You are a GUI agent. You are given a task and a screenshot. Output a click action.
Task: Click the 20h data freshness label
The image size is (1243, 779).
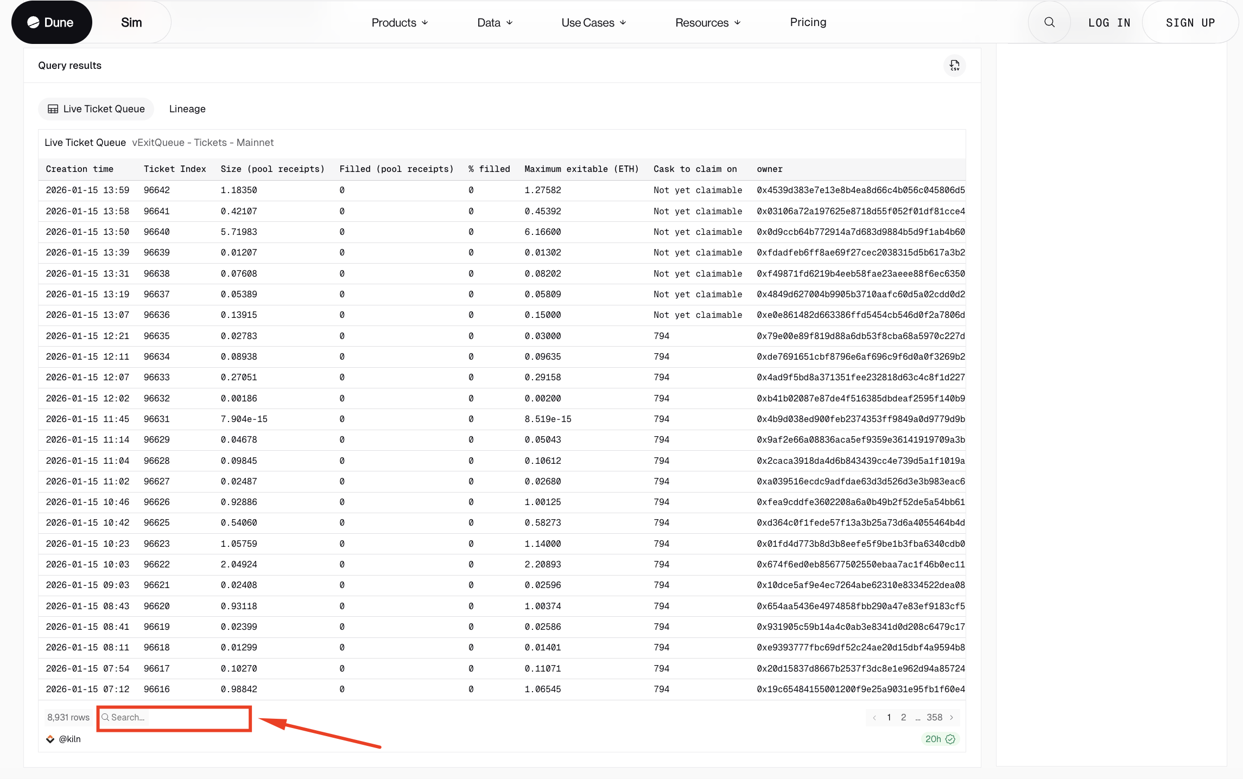pyautogui.click(x=933, y=739)
